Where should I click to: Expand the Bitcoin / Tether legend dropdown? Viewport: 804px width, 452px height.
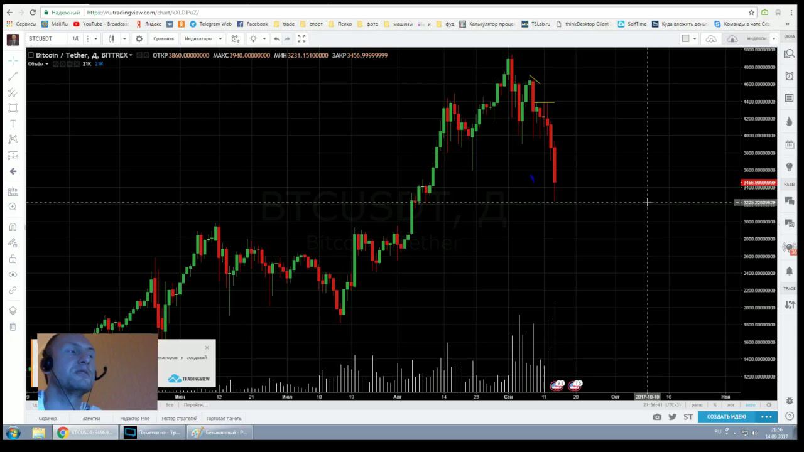point(131,55)
